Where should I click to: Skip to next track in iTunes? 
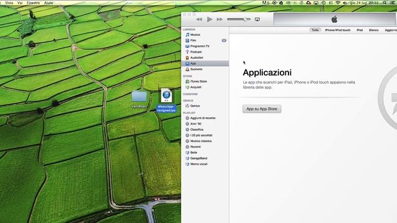pyautogui.click(x=220, y=19)
